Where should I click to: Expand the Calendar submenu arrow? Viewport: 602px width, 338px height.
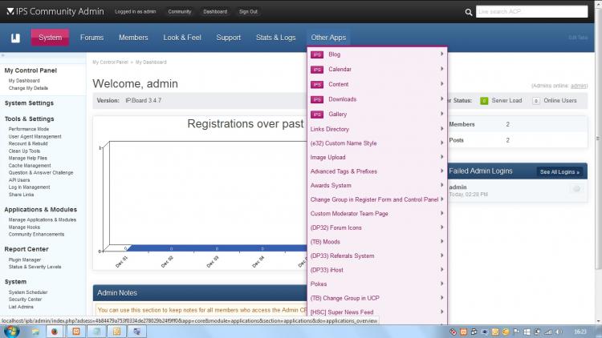point(442,70)
